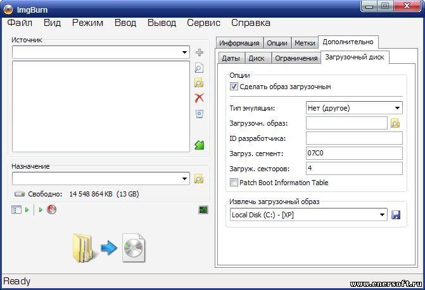Image resolution: width=425 pixels, height=290 pixels.
Task: Click the Загруз. сегмент field with 07C0
Action: (x=354, y=154)
